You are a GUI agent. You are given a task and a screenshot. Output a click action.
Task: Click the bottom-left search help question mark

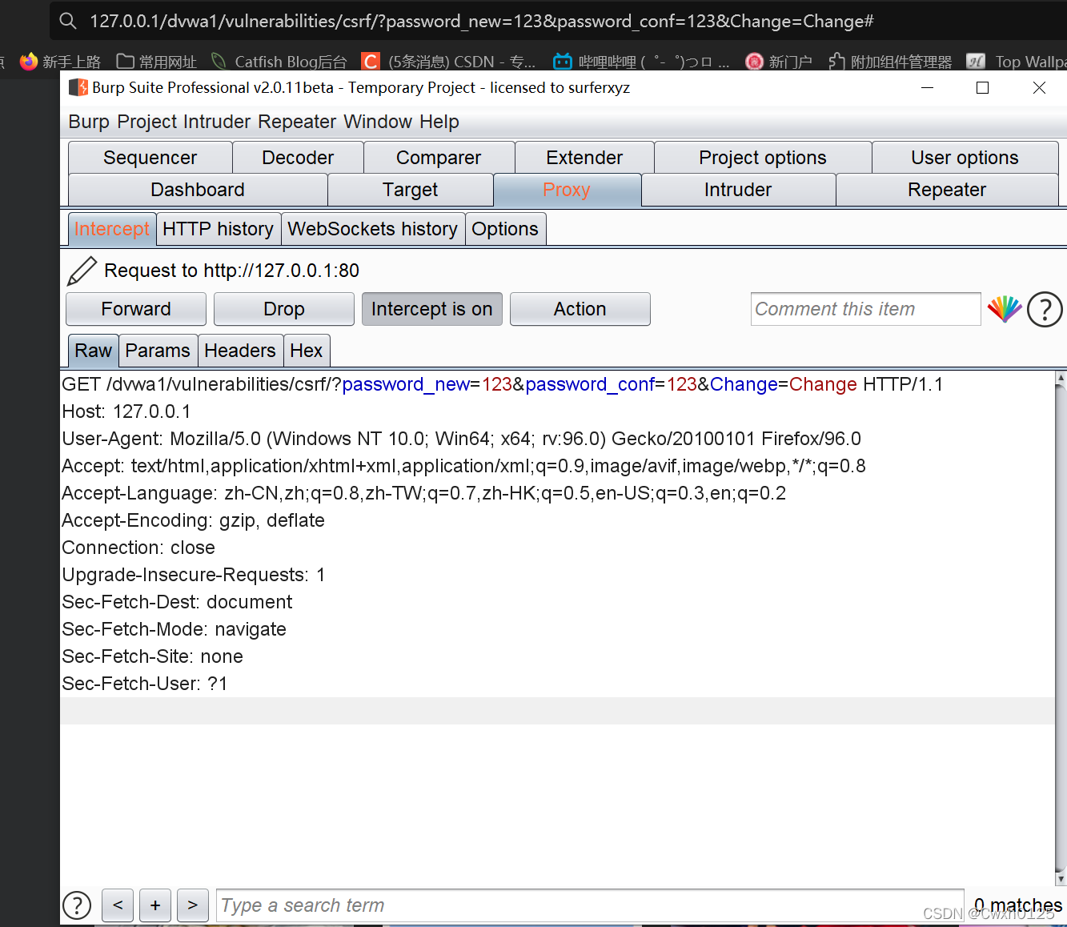77,905
